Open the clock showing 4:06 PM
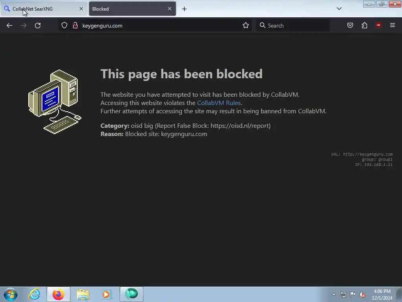The height and width of the screenshot is (302, 402). point(382,295)
